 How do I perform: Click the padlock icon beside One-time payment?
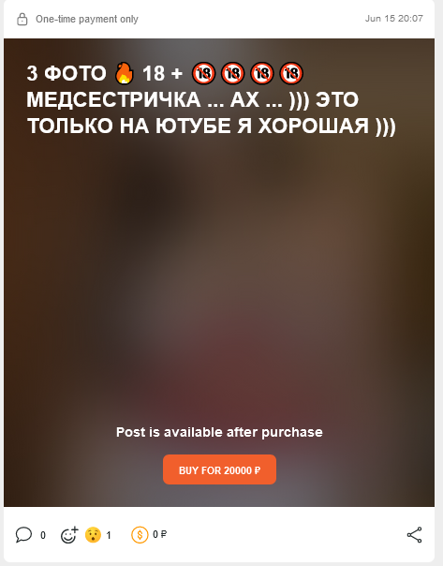pos(22,19)
